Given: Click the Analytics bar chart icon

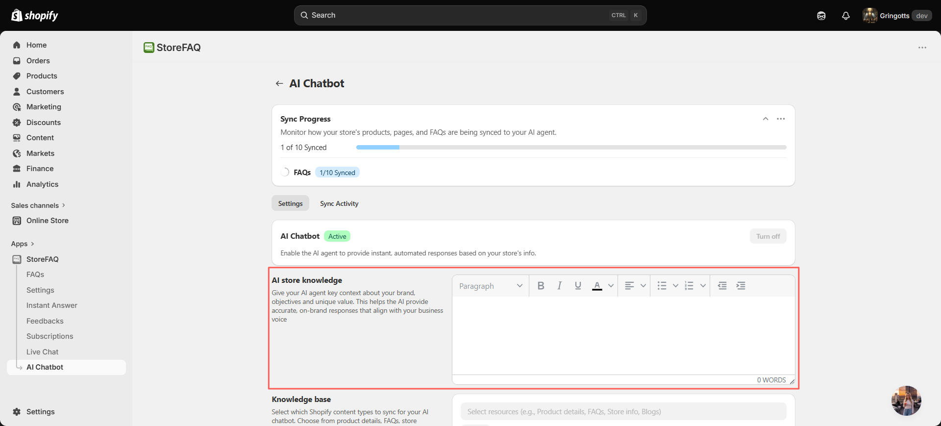Looking at the screenshot, I should (17, 184).
